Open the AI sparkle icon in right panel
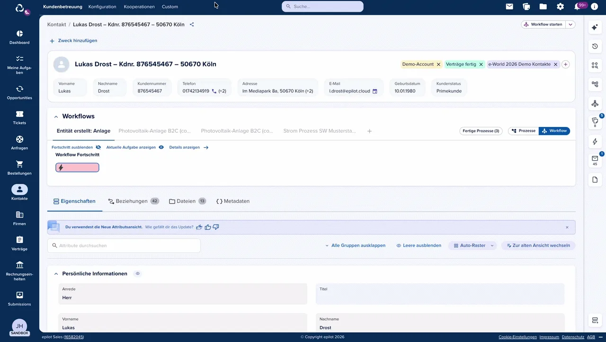 coord(595,28)
